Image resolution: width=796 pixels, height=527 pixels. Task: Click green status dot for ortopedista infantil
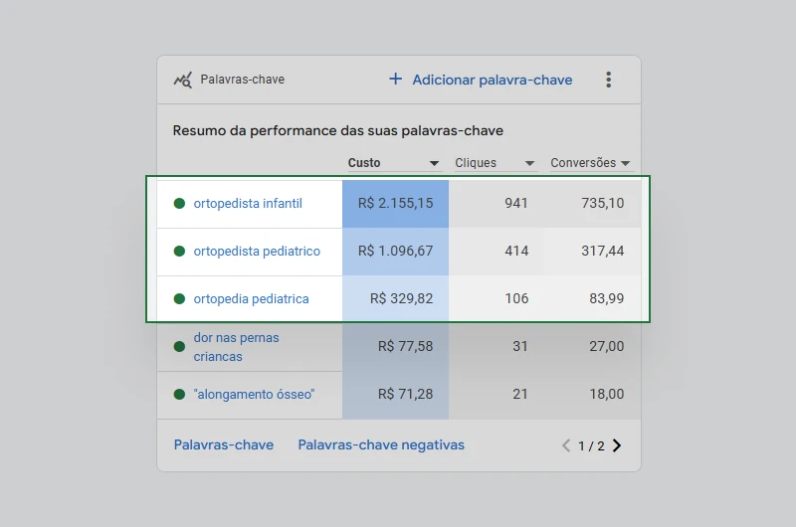pos(179,204)
